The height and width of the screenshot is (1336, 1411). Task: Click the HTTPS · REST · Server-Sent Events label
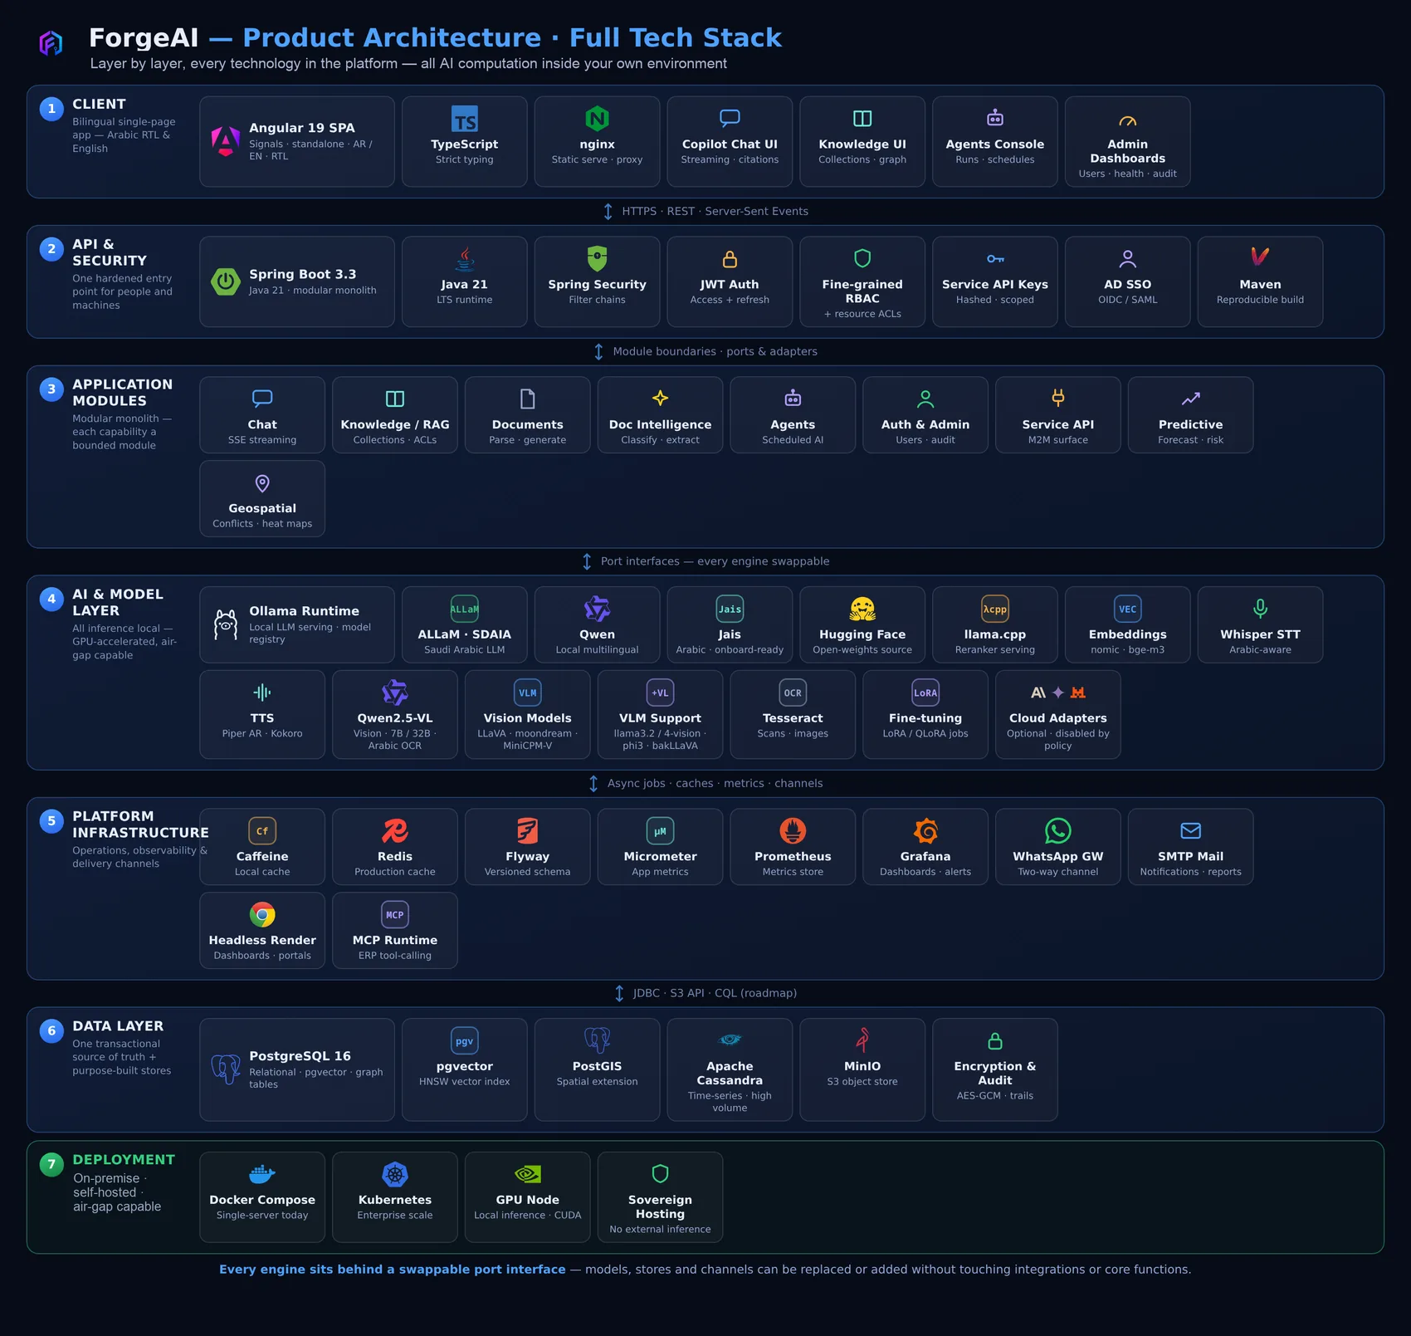tap(715, 211)
